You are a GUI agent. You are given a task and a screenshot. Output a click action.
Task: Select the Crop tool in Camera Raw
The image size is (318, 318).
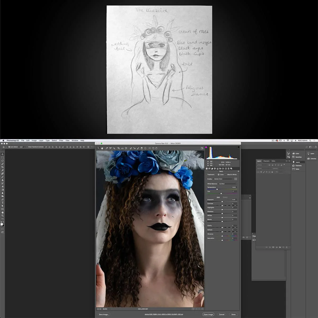(x=118, y=148)
